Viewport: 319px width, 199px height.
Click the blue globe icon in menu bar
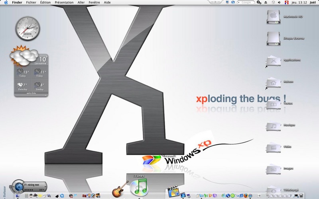(233, 2)
